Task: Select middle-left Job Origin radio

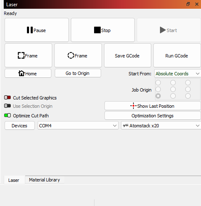Action: [x=158, y=89]
